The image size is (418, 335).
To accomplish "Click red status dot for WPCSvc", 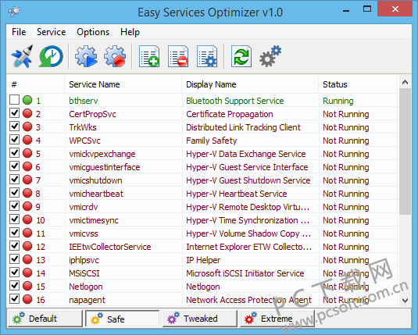I will click(x=27, y=140).
